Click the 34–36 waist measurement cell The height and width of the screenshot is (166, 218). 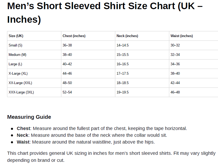(175, 64)
